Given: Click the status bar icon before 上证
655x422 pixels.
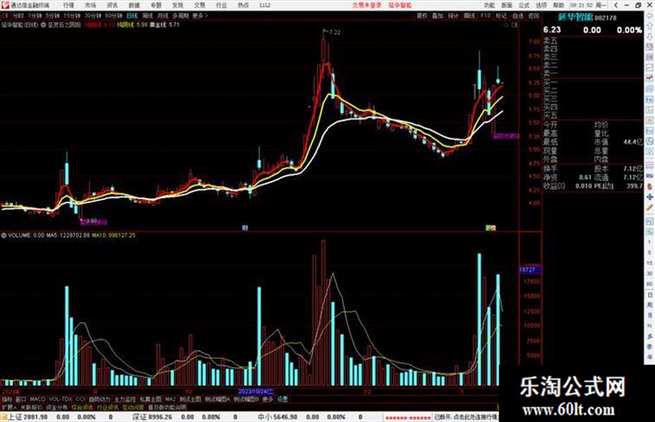Looking at the screenshot, I should click(x=3, y=417).
